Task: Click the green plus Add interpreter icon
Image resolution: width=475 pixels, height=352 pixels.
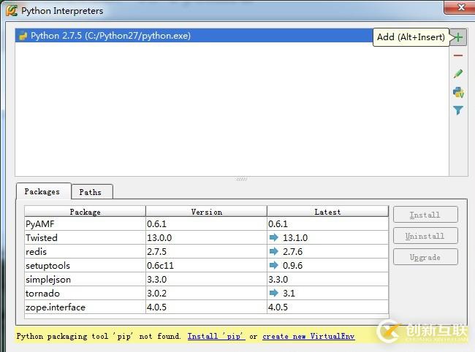Action: 458,37
